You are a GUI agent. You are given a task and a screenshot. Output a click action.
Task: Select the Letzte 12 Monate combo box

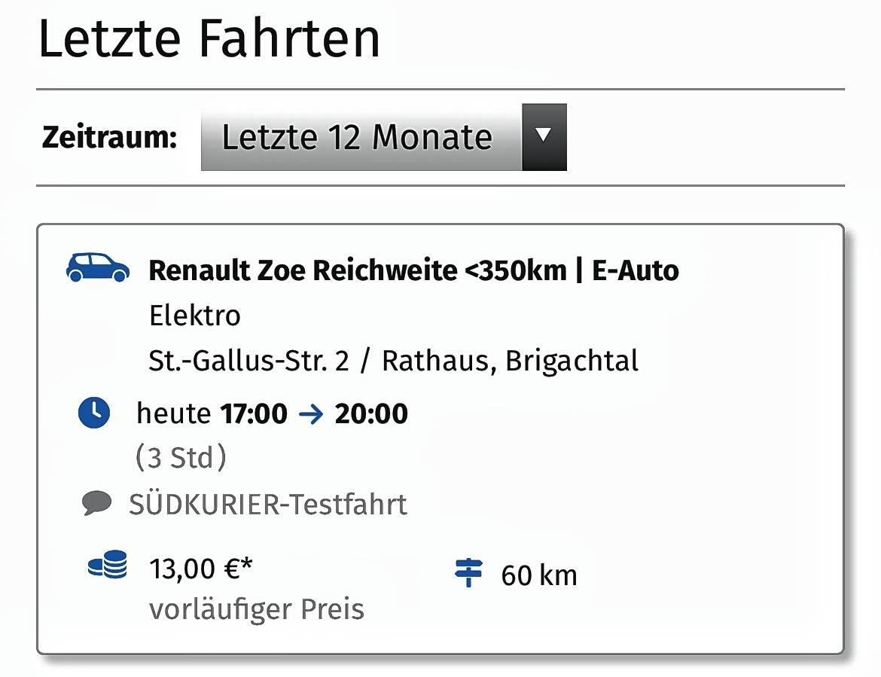pyautogui.click(x=384, y=136)
